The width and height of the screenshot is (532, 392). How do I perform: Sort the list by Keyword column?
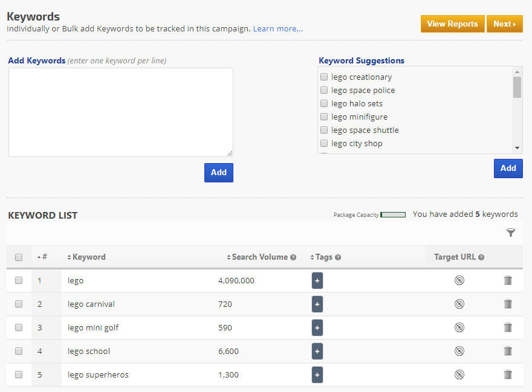click(88, 257)
